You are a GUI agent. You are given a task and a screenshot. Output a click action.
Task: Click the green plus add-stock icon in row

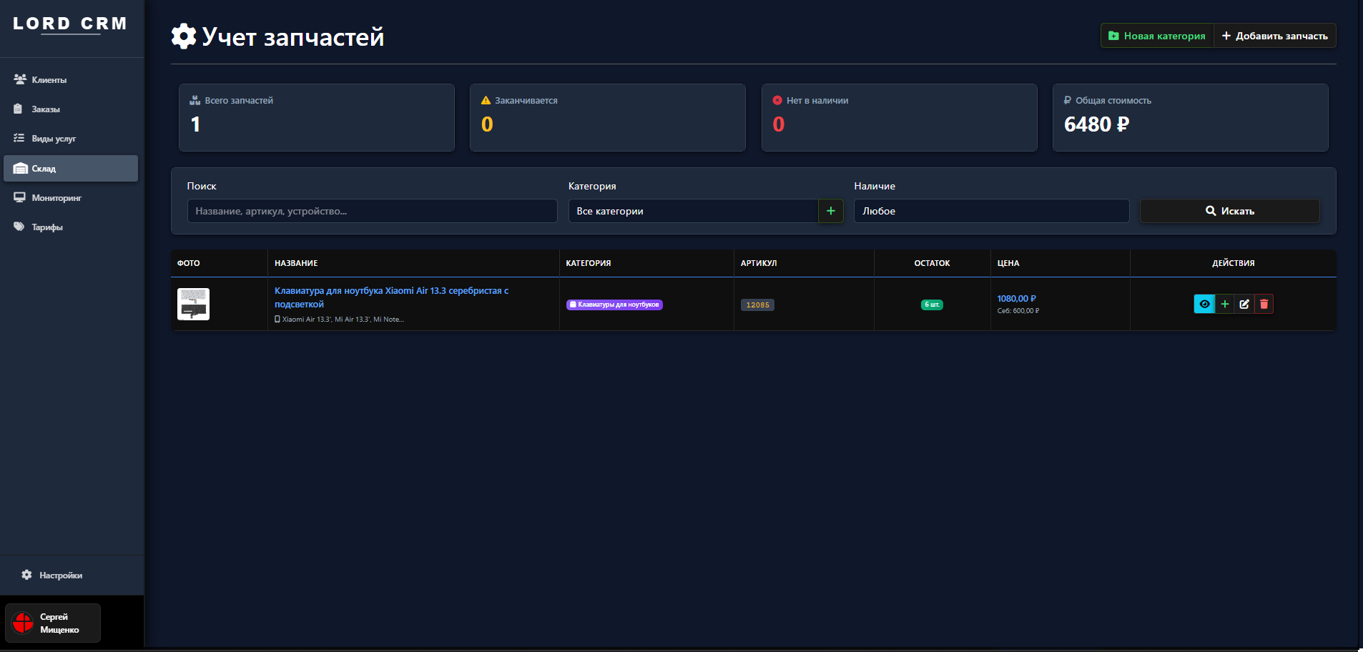tap(1224, 305)
